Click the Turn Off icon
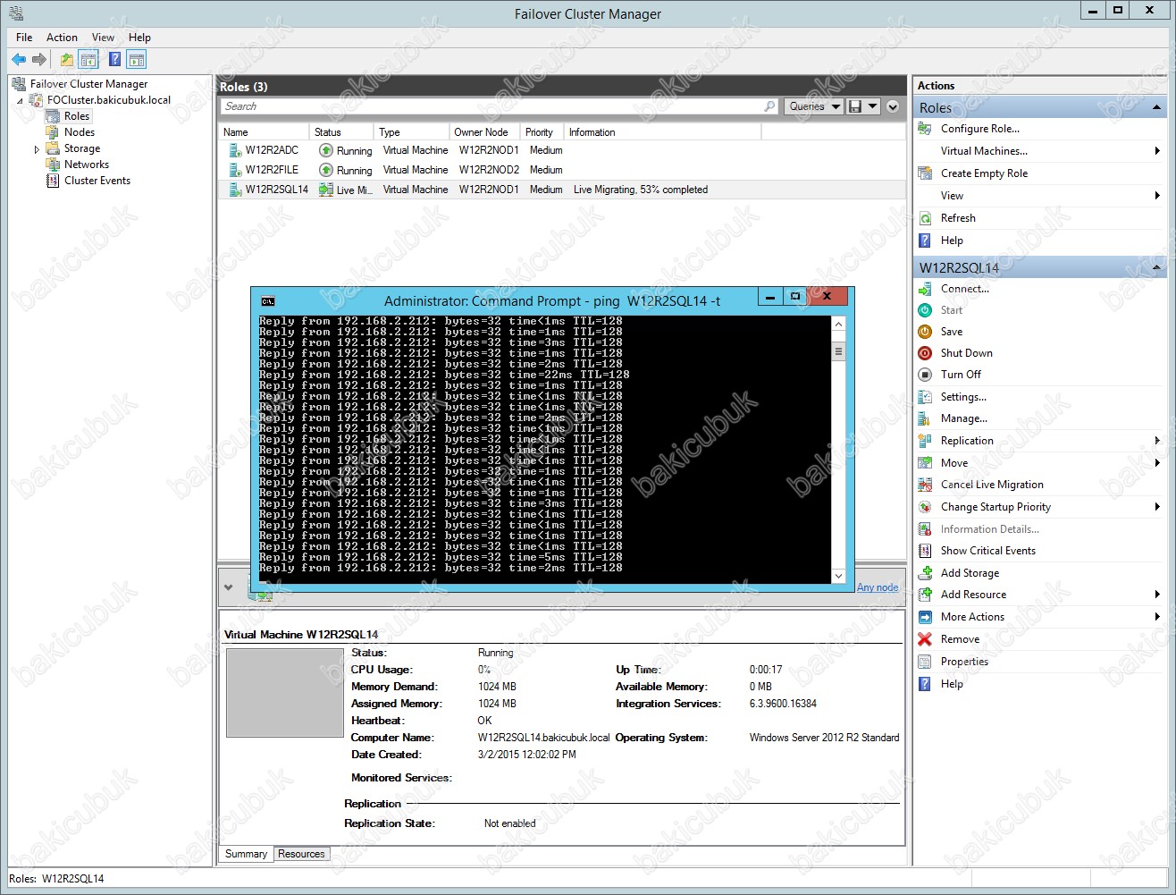Viewport: 1176px width, 895px height. point(925,375)
